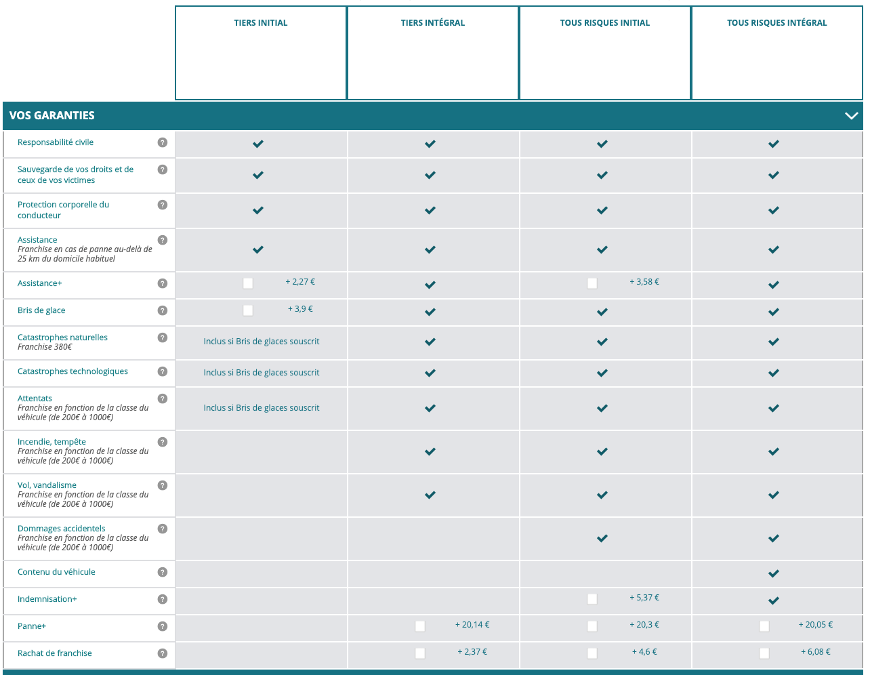Viewport: 870px width, 675px height.
Task: Click '+ 20,3 €' Panne+ price
Action: (x=644, y=625)
